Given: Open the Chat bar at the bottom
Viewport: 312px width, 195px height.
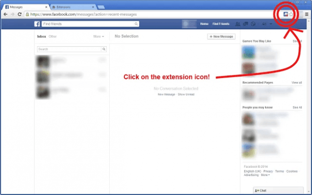Looking at the screenshot, I should coord(278,190).
